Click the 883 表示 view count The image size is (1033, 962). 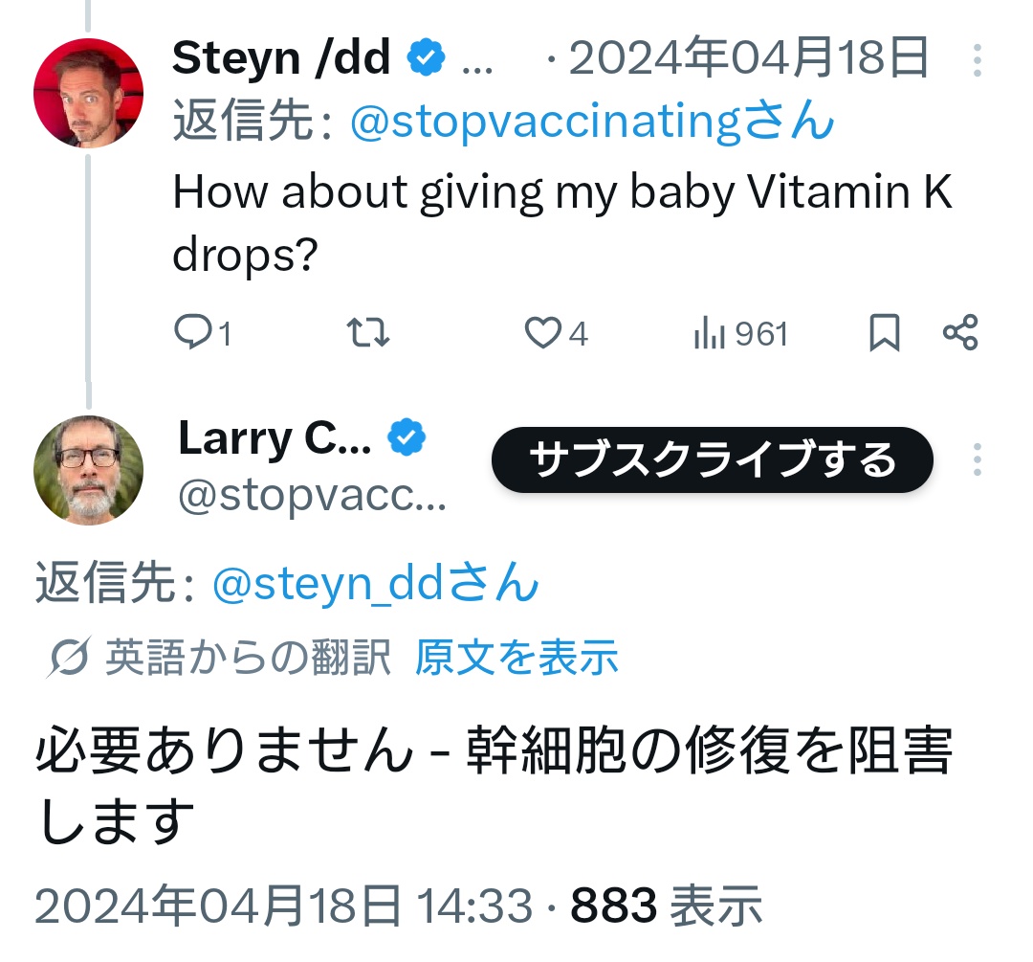coord(667,904)
